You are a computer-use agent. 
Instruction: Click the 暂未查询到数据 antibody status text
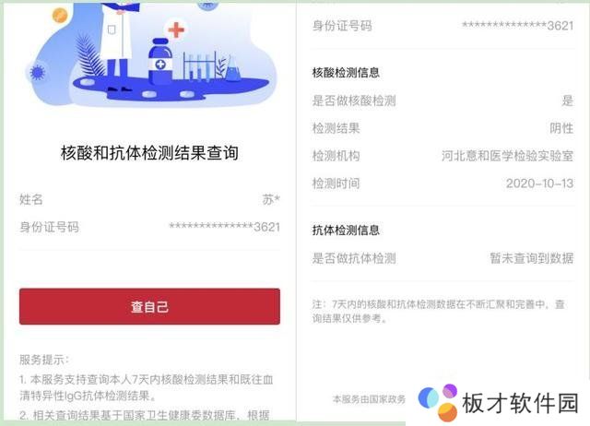pos(532,258)
